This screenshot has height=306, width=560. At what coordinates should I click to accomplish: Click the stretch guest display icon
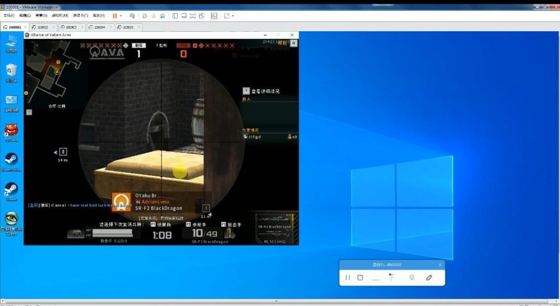click(227, 16)
